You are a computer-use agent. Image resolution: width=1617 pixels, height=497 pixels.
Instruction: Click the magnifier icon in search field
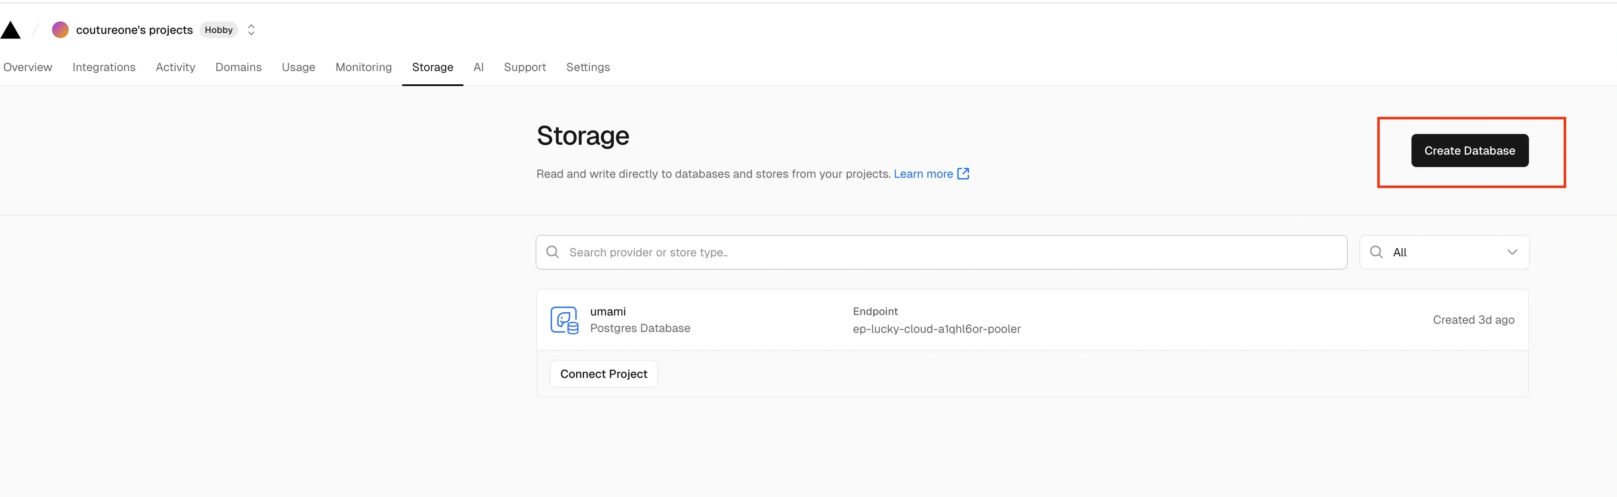553,252
